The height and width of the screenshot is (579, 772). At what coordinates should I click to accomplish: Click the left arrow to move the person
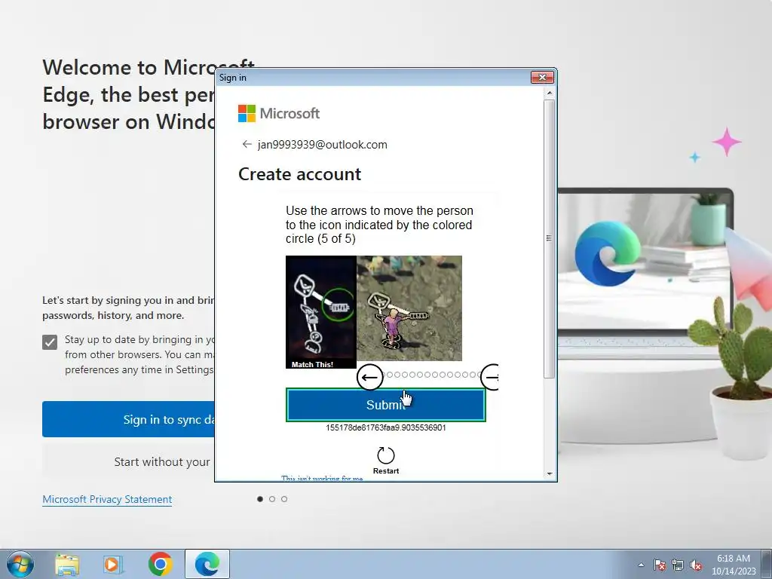[x=369, y=378]
